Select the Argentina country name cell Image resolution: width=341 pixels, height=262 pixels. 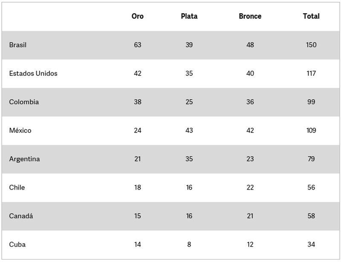pos(24,159)
